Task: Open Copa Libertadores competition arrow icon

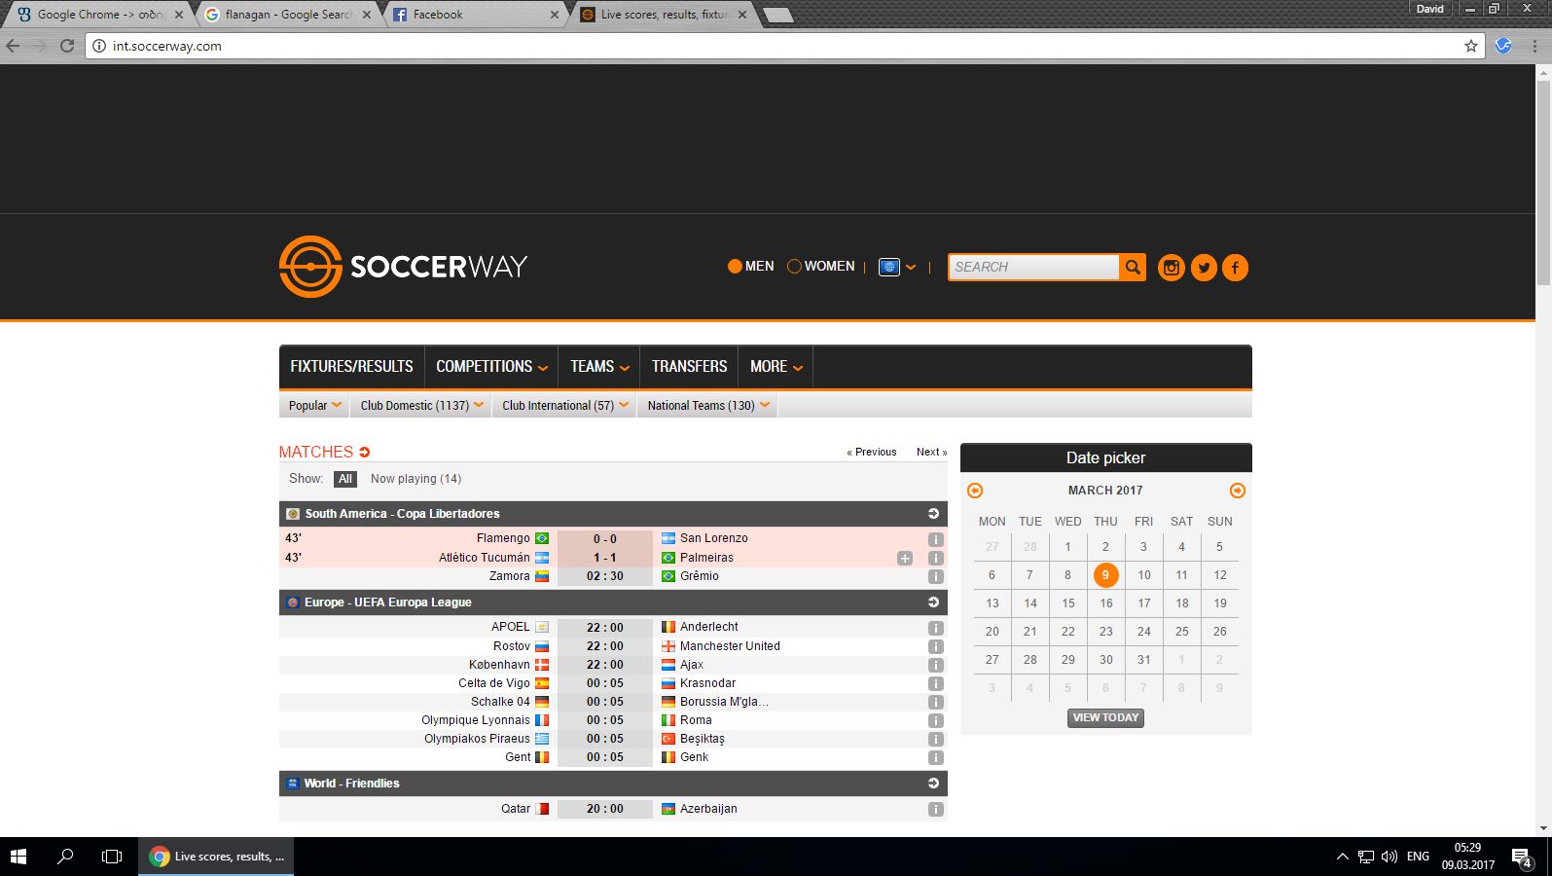Action: 933,514
